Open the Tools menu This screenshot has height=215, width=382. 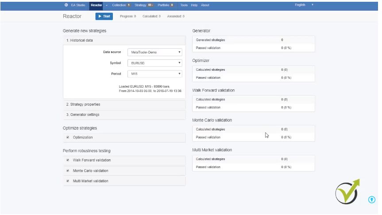tap(184, 5)
